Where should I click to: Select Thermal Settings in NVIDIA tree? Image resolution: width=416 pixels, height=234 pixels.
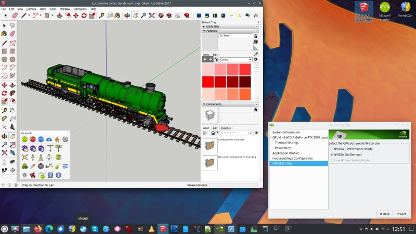pos(287,142)
